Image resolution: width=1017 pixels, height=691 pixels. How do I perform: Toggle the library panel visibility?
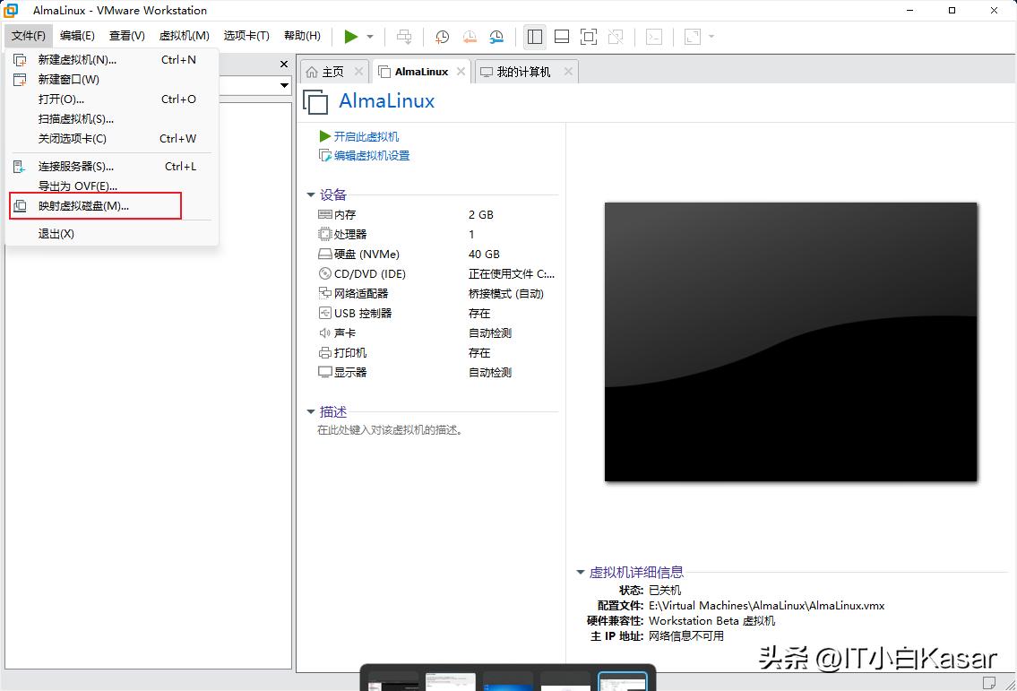(534, 36)
